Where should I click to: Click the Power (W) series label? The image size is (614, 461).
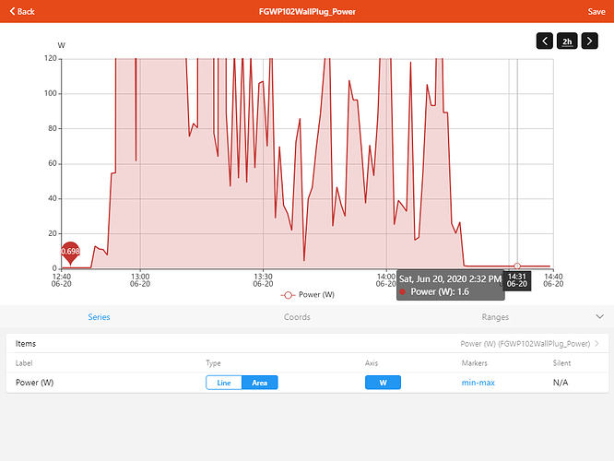tap(34, 383)
